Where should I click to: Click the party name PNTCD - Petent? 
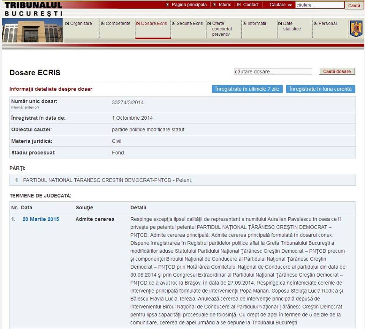click(107, 180)
